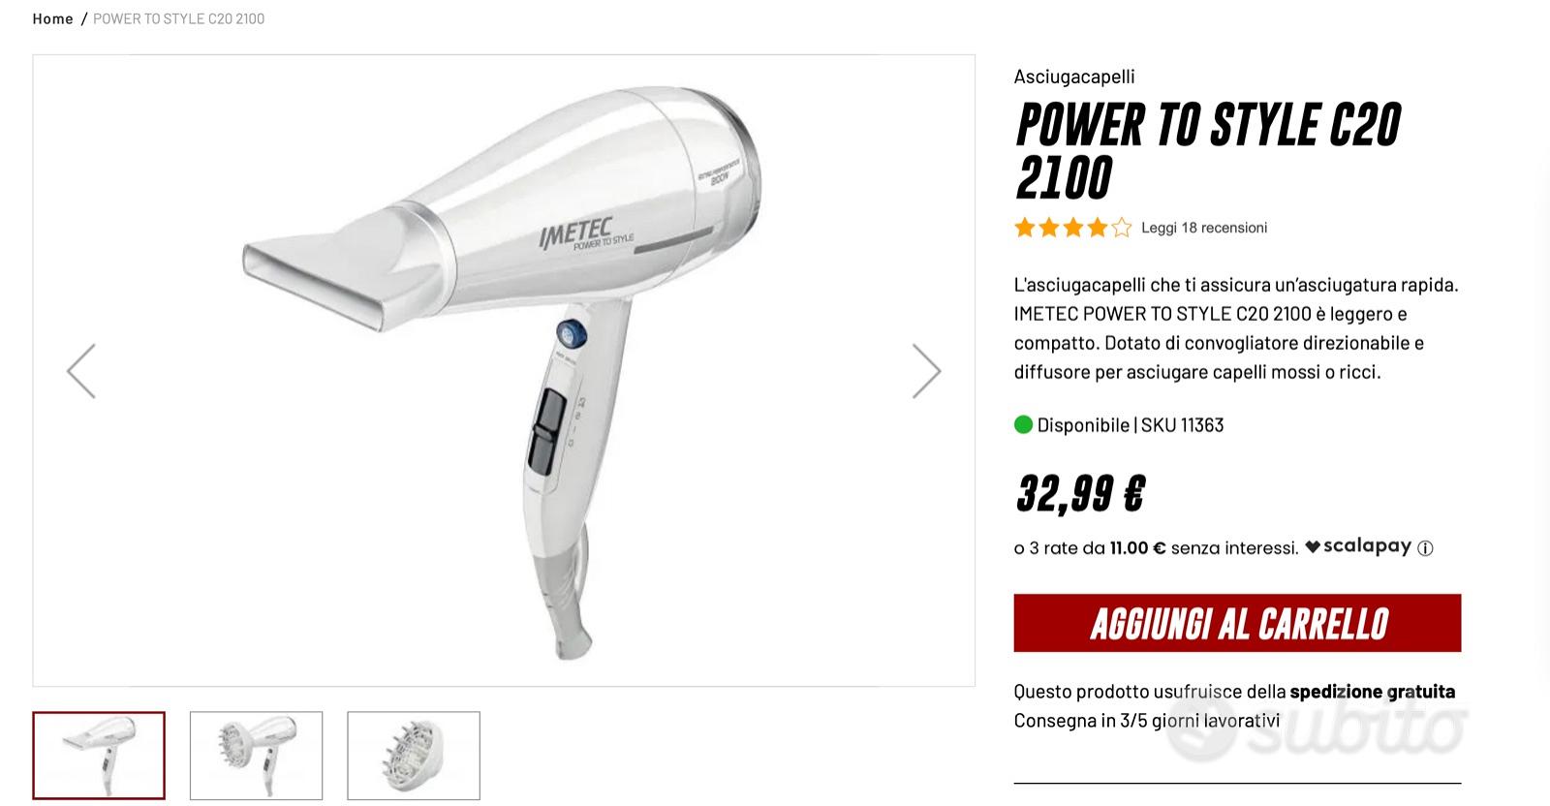Click the fifth empty rating star
This screenshot has width=1550, height=806.
[1121, 228]
